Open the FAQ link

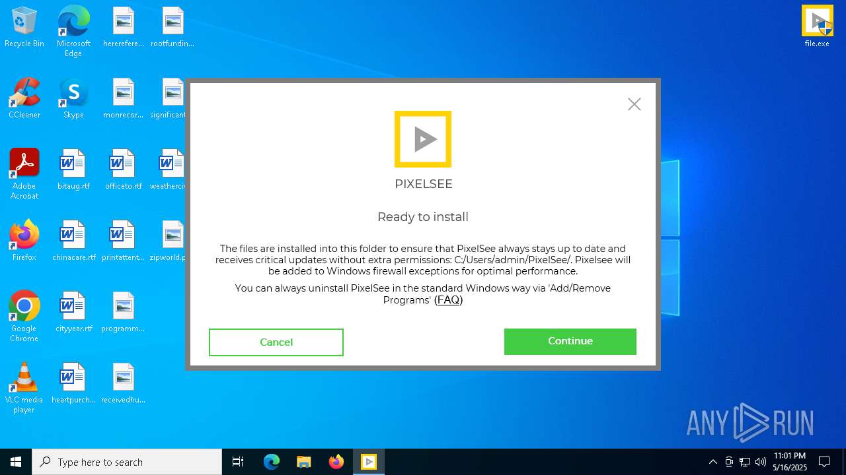(x=448, y=300)
